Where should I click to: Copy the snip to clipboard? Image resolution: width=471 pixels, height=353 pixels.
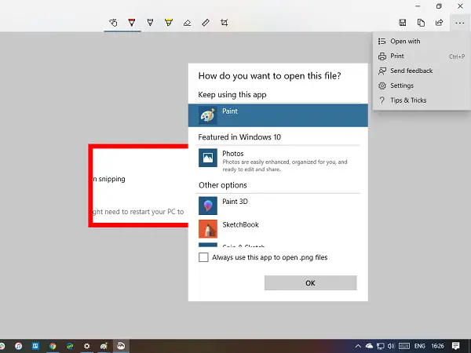point(421,23)
